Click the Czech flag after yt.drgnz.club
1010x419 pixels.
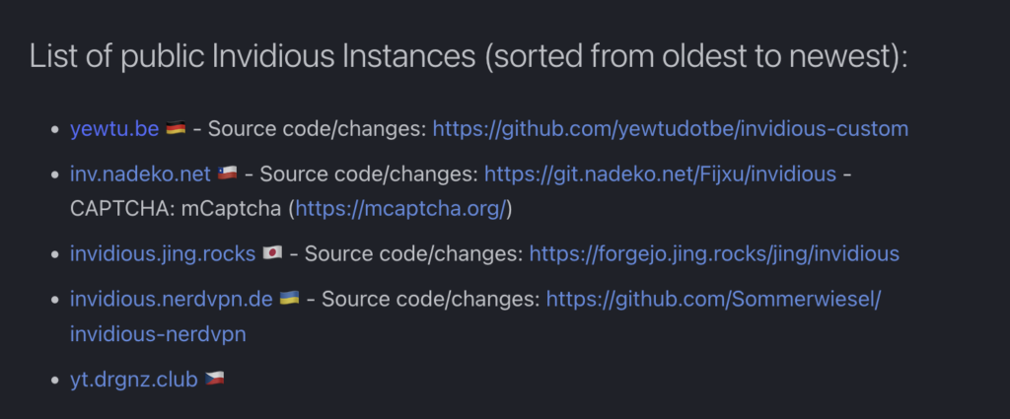pyautogui.click(x=214, y=379)
